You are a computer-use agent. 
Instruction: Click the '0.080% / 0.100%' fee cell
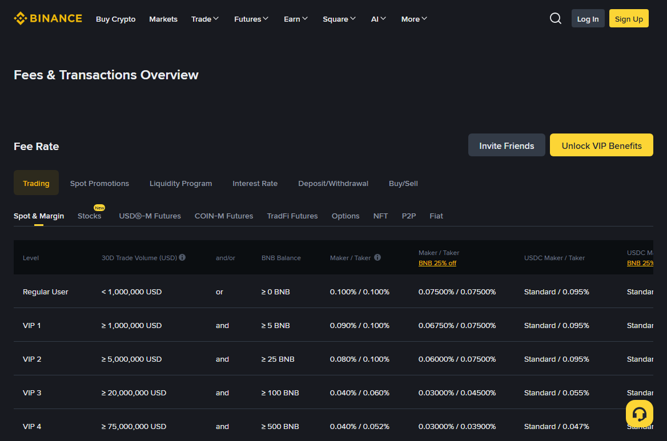click(359, 359)
